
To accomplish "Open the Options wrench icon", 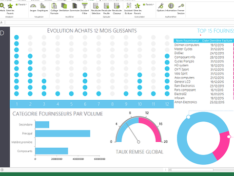I will tap(161, 8).
